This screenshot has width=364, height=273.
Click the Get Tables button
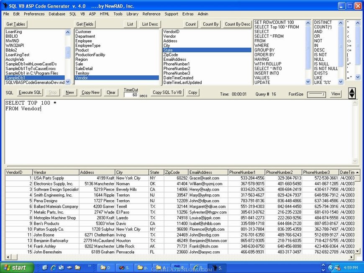pos(16,24)
